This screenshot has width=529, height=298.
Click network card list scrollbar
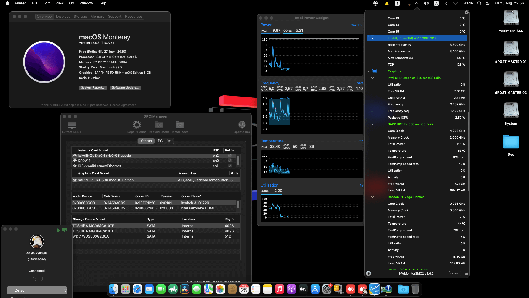point(238,160)
